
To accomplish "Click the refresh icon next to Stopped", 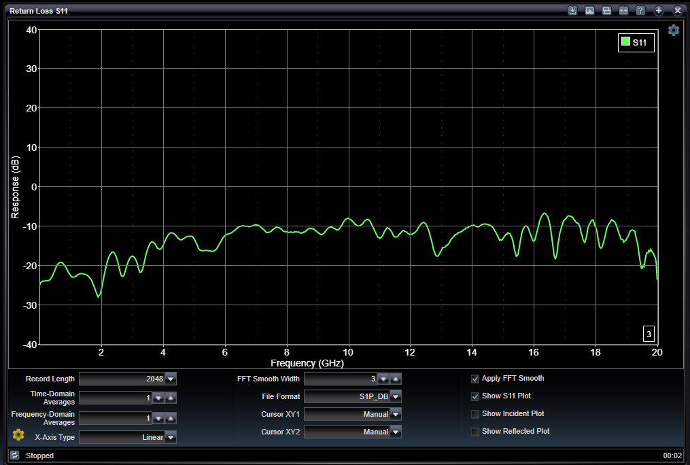I will click(14, 455).
